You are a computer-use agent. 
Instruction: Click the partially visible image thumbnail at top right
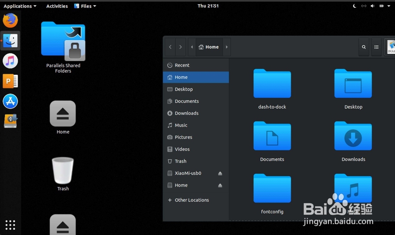[x=391, y=47]
